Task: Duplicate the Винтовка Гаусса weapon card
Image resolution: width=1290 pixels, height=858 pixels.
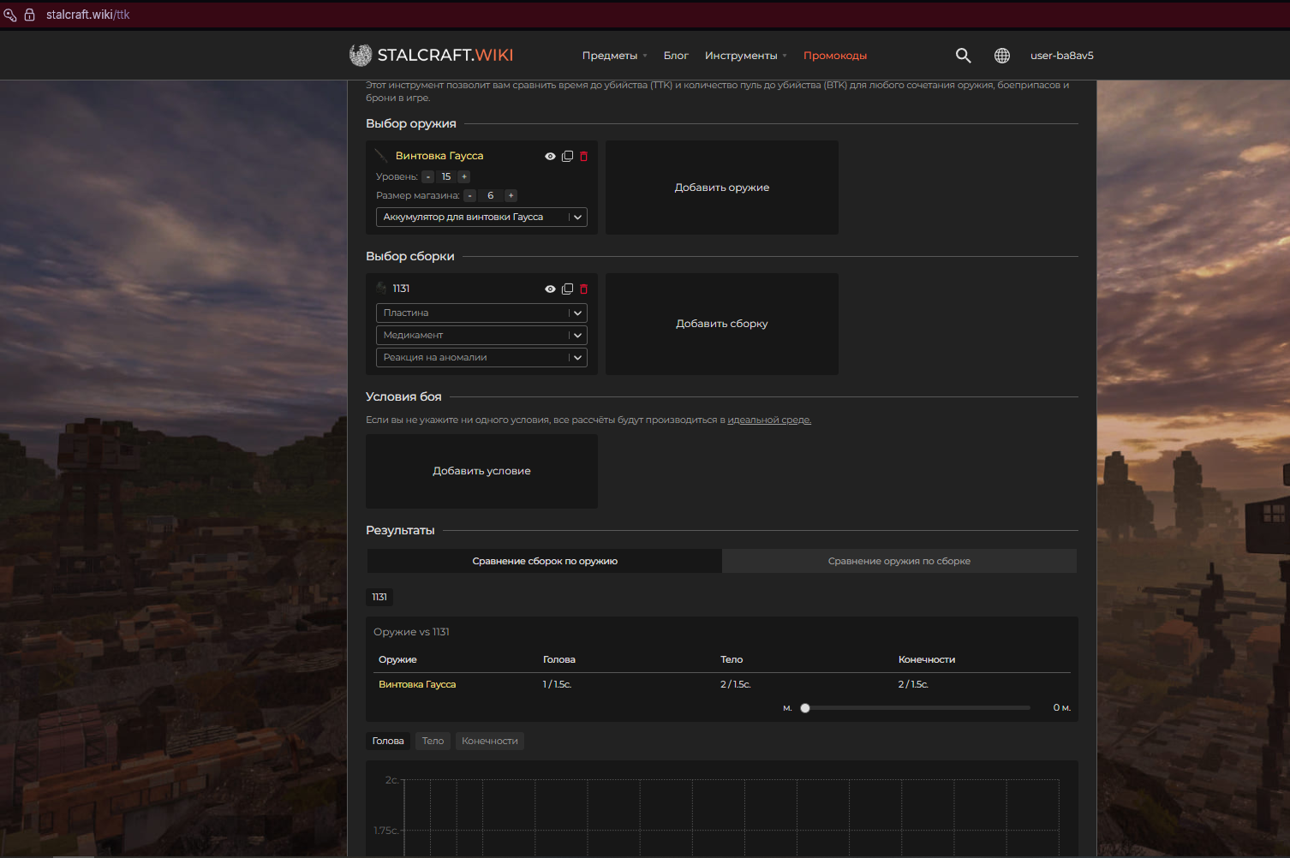Action: [x=567, y=156]
